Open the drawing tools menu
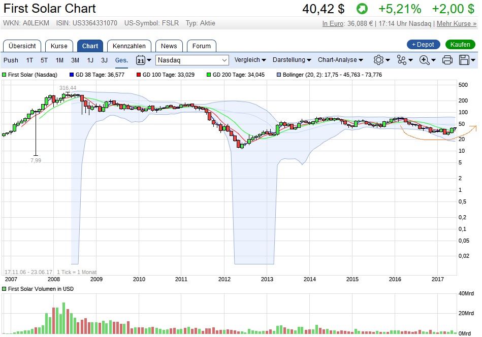 [x=402, y=60]
